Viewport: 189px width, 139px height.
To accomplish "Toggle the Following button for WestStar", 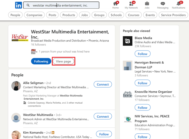I will (x=41, y=61).
